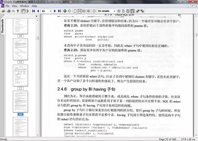Image resolution: width=198 pixels, height=141 pixels.
Task: Open the Window menu
Action: pos(24,6)
